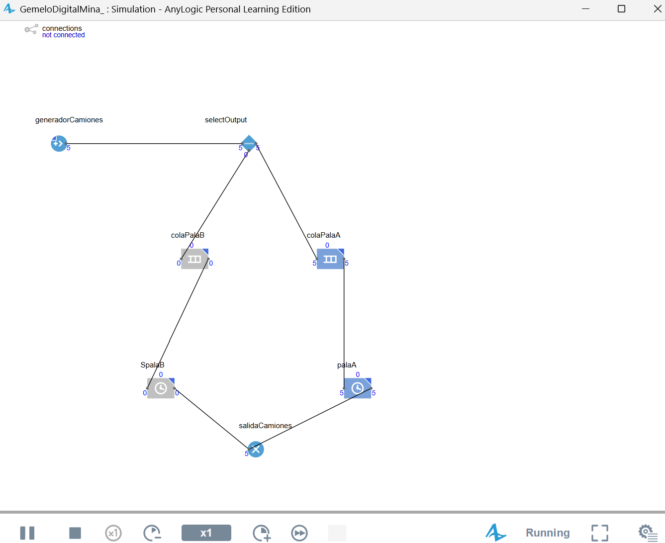Screen dimensions: 665x543
Task: Click the connections share icon
Action: [31, 29]
